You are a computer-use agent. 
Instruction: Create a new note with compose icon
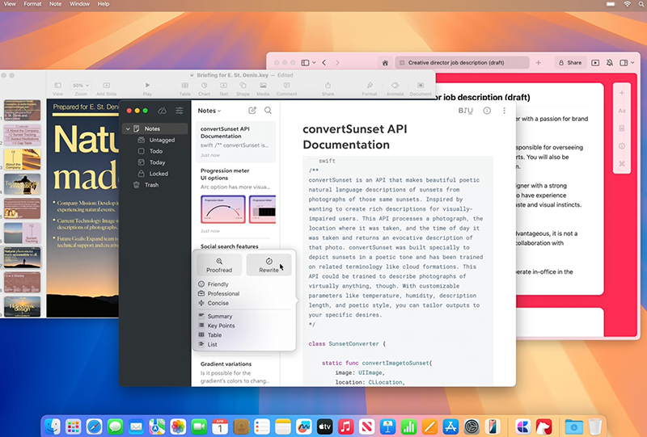[x=252, y=110]
